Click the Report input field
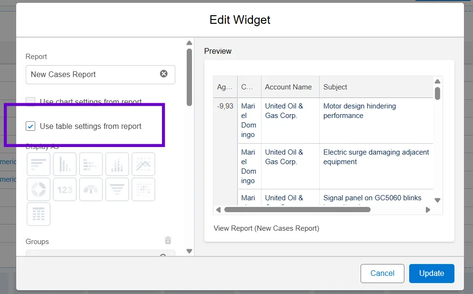Image resolution: width=473 pixels, height=294 pixels. [93, 75]
